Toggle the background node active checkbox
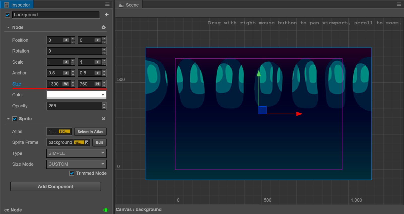This screenshot has width=404, height=214. pyautogui.click(x=8, y=15)
